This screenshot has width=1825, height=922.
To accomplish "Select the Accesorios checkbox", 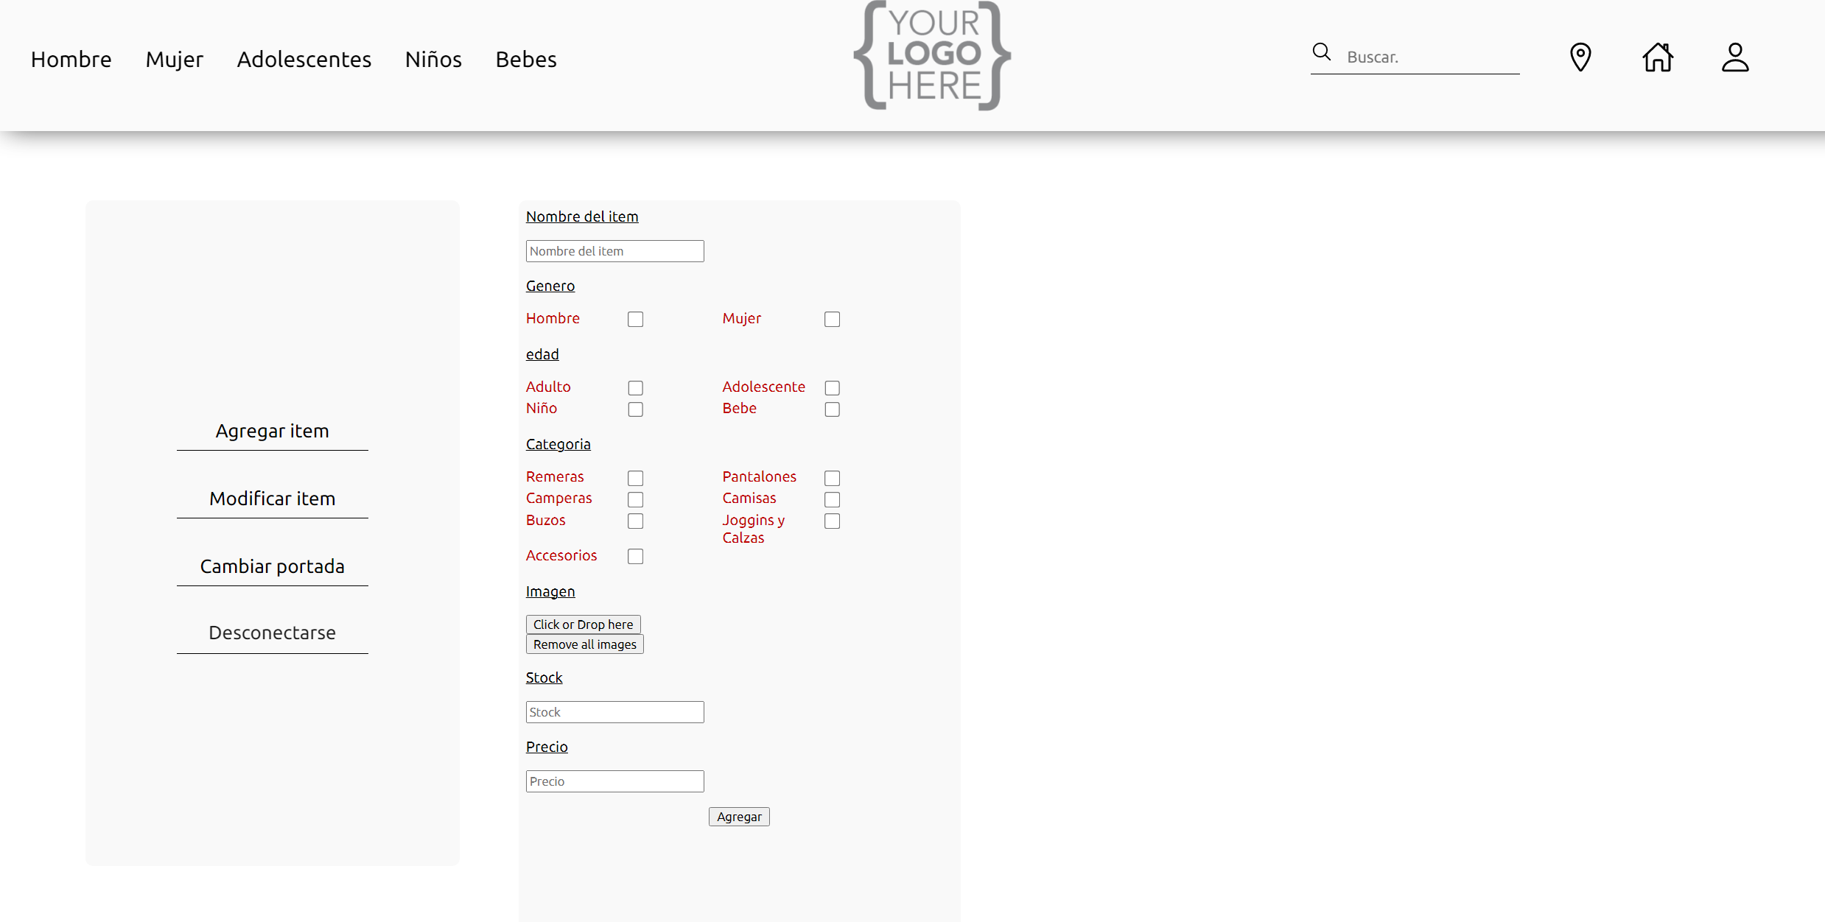I will (635, 556).
